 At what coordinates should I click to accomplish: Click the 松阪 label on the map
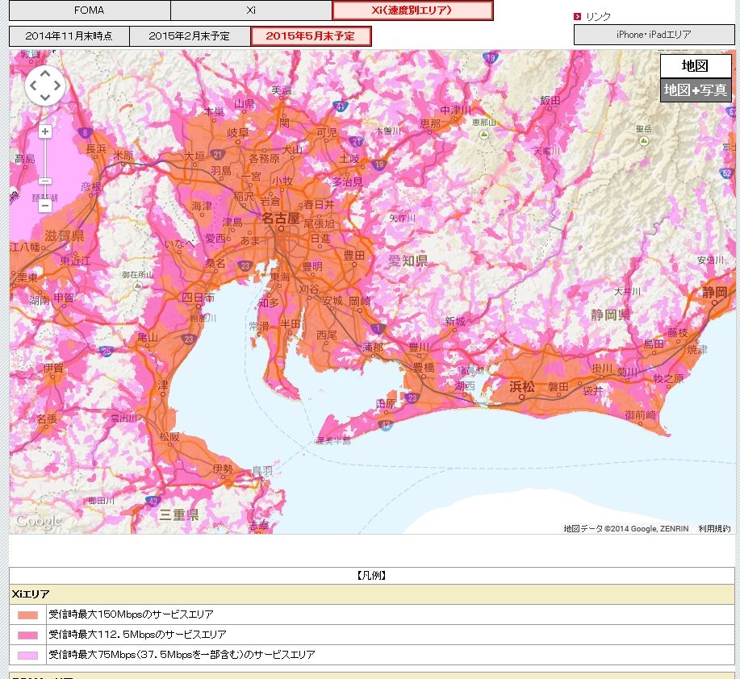(x=169, y=437)
